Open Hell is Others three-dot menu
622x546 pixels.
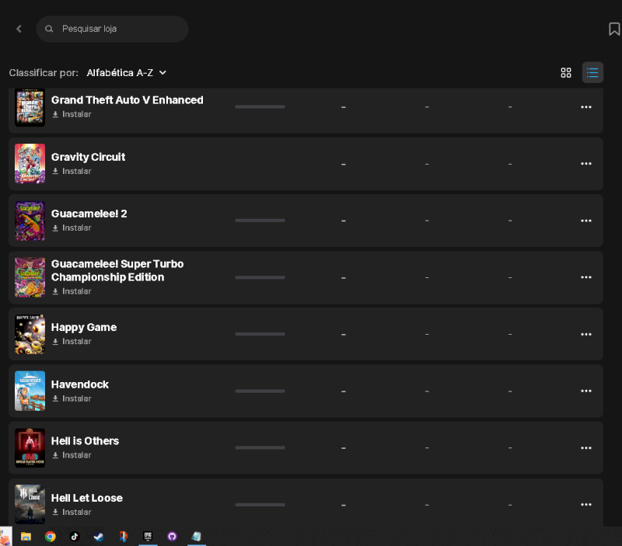click(x=586, y=448)
